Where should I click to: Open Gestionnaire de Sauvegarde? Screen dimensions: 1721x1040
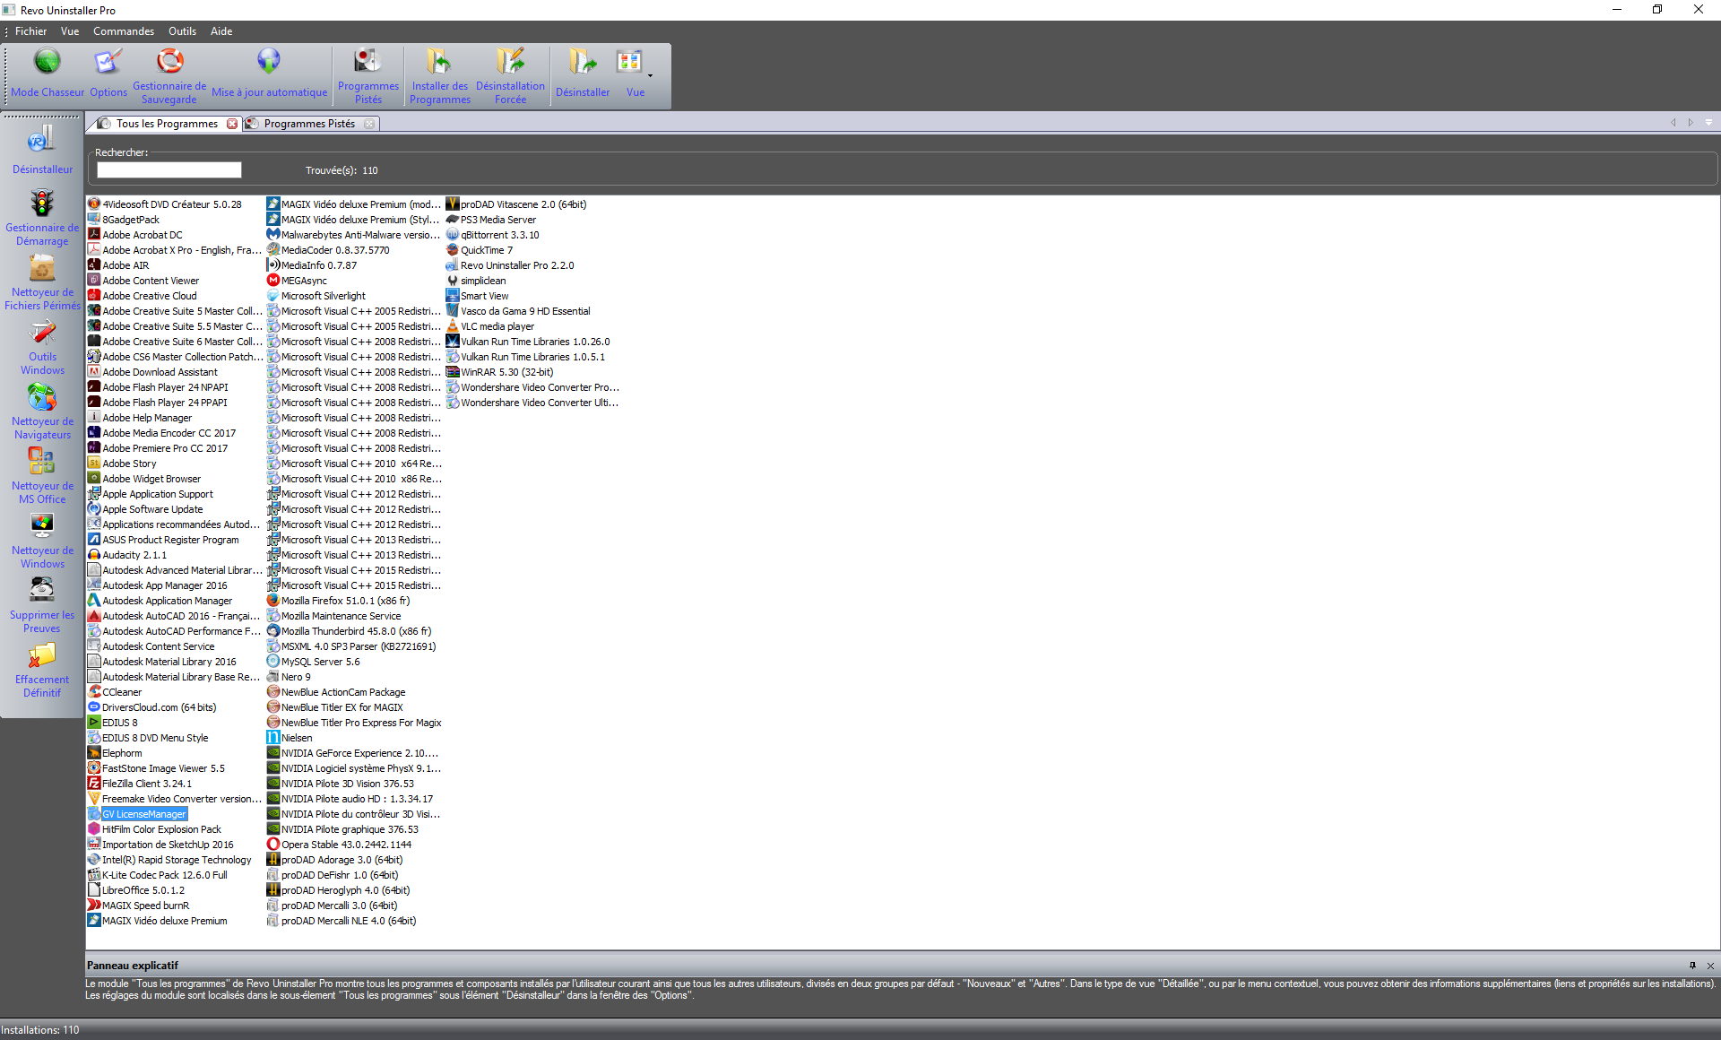tap(169, 75)
